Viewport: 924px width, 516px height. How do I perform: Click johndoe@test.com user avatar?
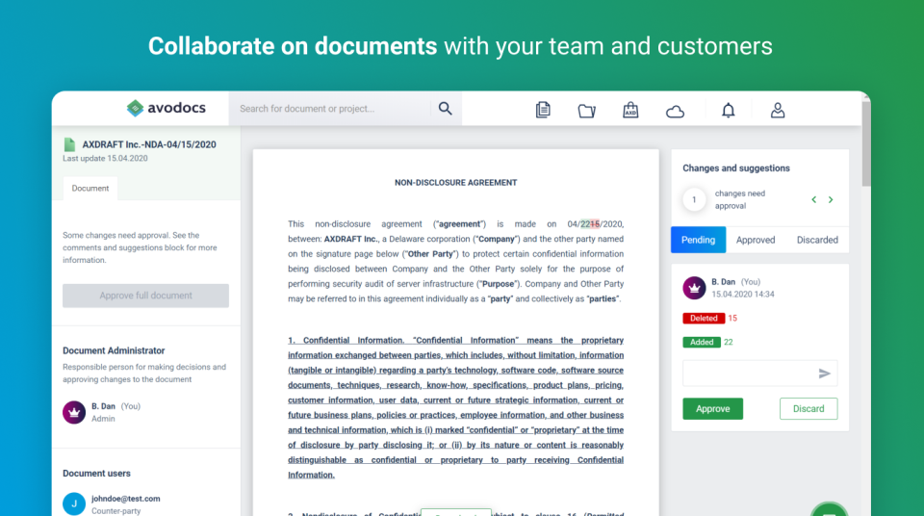click(x=74, y=503)
